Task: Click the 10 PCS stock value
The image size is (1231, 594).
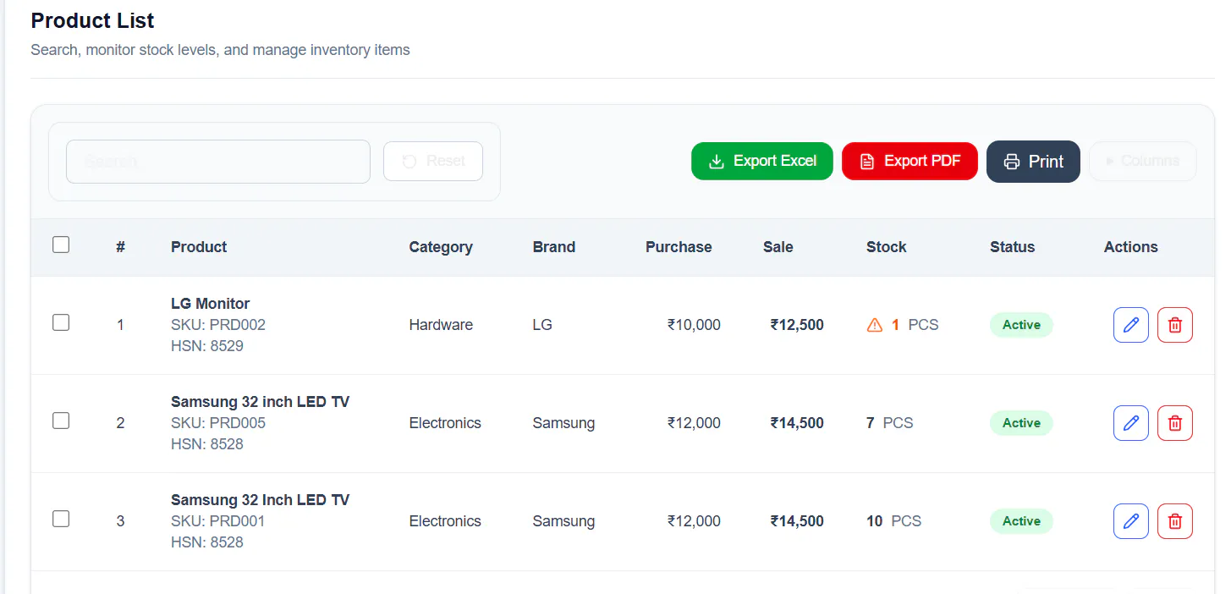Action: [894, 521]
